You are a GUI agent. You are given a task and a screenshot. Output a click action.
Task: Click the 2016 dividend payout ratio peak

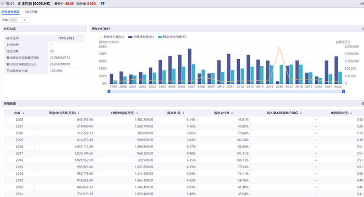[279, 48]
